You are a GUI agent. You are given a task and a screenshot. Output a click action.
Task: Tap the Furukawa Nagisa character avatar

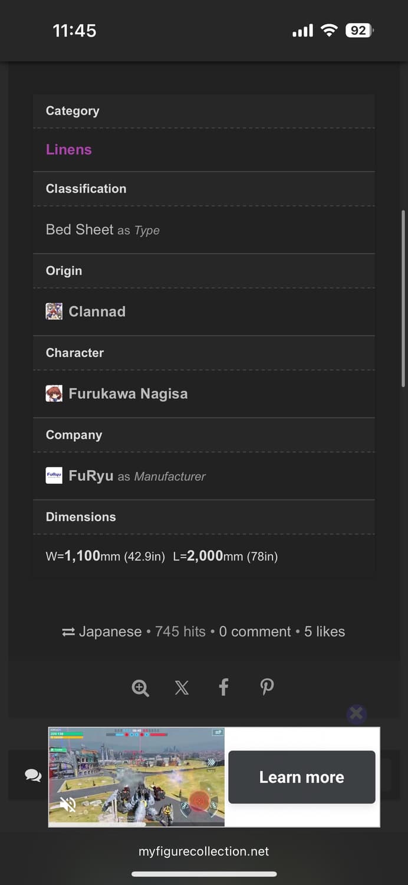click(x=54, y=394)
